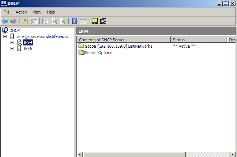The image size is (237, 157).
Task: Click the Scope folder icon in list
Action: point(82,46)
